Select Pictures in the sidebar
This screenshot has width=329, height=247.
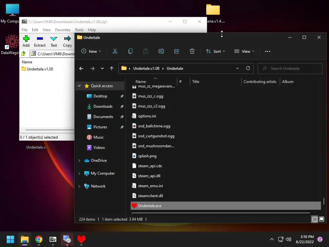click(100, 127)
